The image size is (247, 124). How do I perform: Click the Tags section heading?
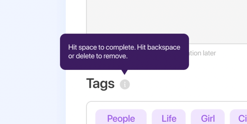(100, 83)
